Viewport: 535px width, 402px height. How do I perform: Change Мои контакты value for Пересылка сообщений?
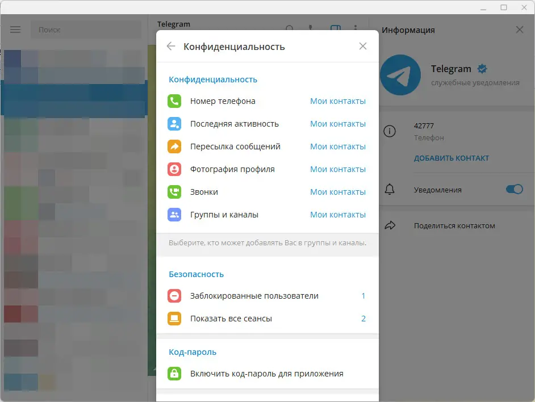[x=338, y=146]
